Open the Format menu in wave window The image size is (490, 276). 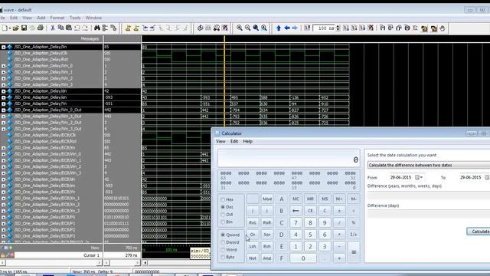pyautogui.click(x=57, y=18)
